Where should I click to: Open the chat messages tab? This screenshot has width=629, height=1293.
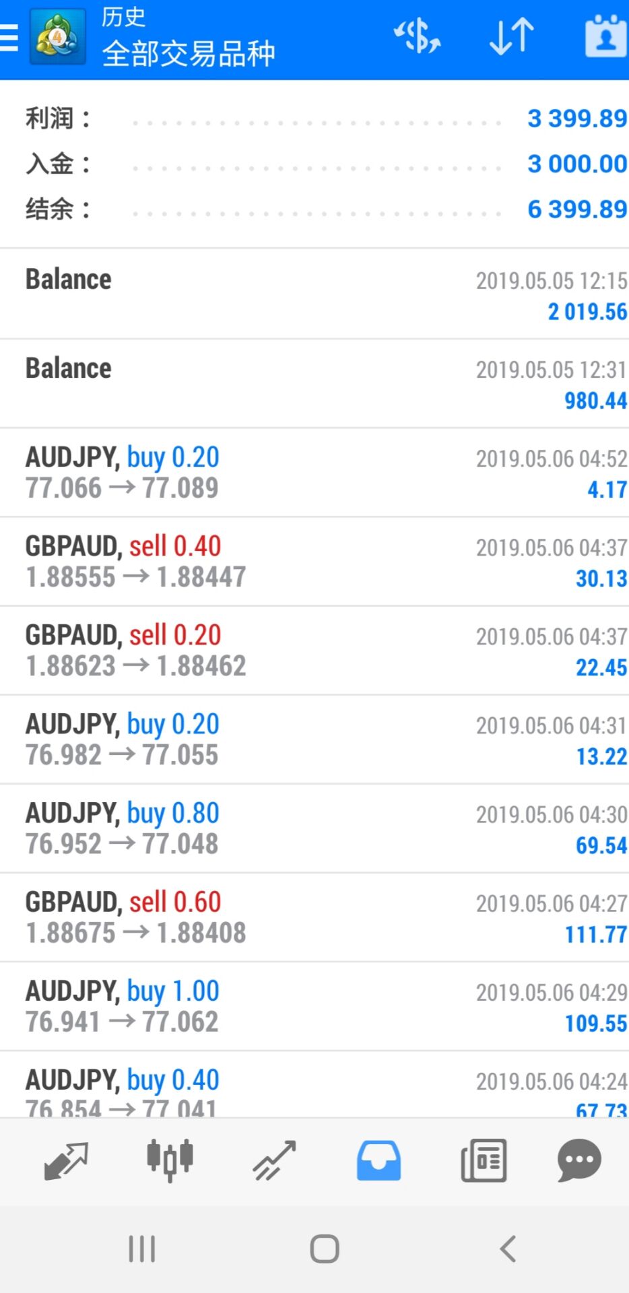click(579, 1160)
